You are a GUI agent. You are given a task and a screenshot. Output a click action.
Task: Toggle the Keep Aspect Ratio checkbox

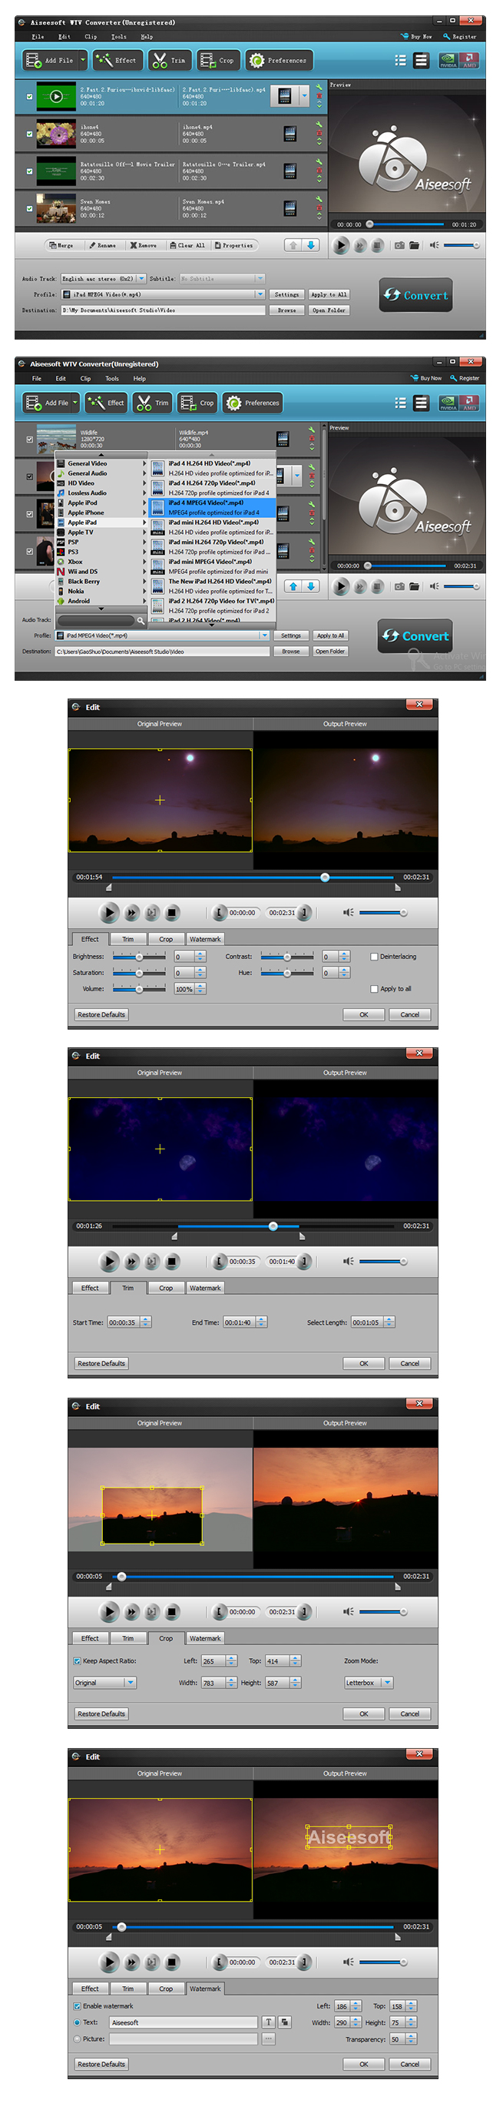[78, 1660]
